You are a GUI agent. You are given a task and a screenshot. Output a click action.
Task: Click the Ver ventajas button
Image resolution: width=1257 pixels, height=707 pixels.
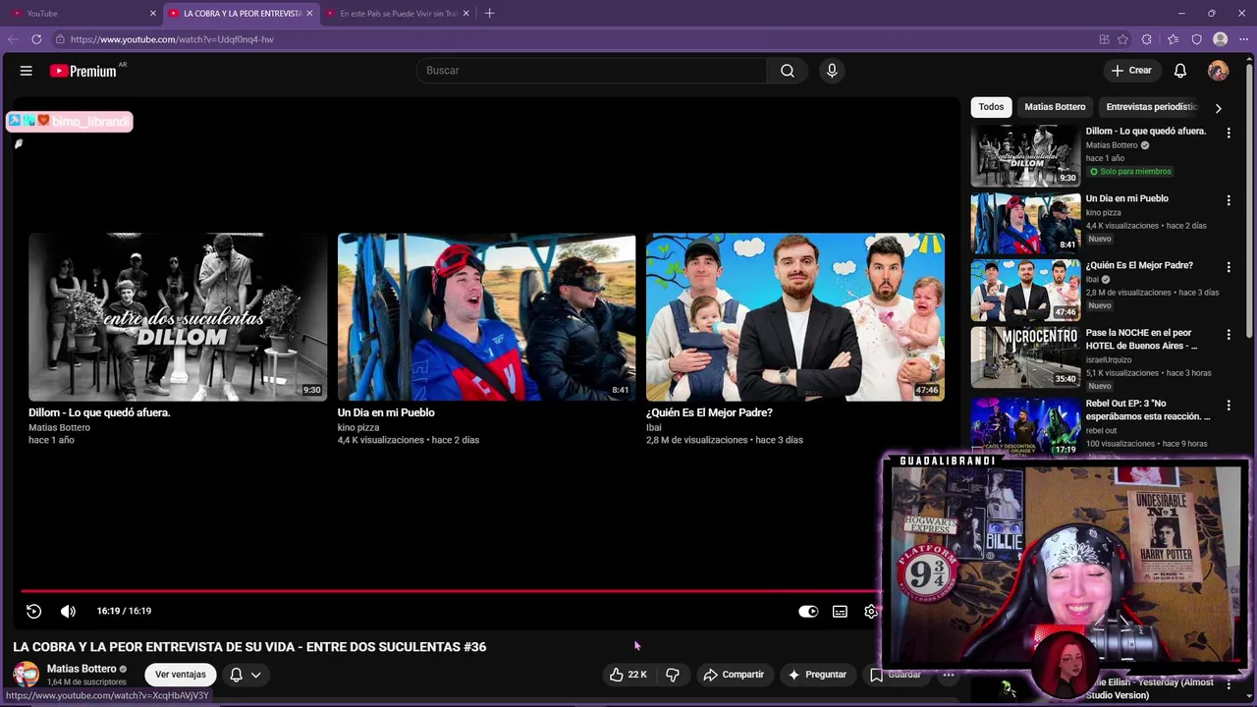(181, 675)
